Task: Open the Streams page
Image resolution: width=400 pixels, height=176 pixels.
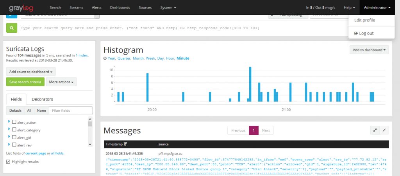Action: [x=76, y=8]
